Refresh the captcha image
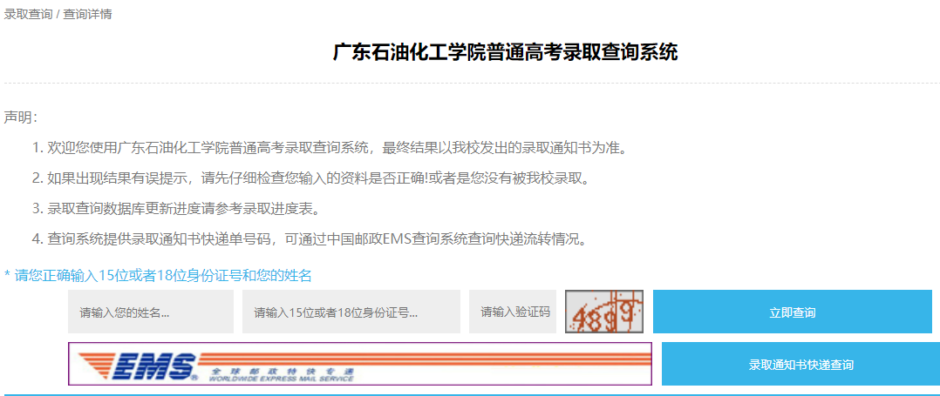This screenshot has width=940, height=396. tap(604, 312)
